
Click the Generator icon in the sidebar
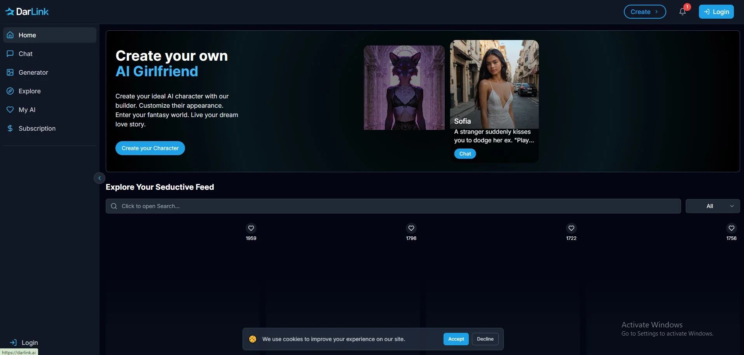tap(10, 72)
